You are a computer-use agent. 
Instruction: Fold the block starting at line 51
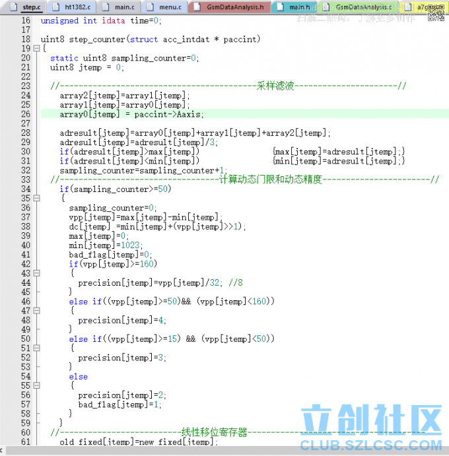coord(36,348)
